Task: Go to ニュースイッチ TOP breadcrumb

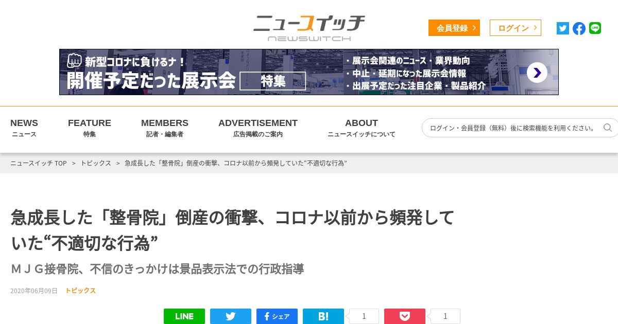Action: pyautogui.click(x=39, y=163)
